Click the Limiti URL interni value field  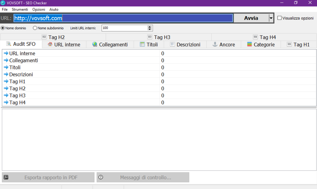[125, 28]
